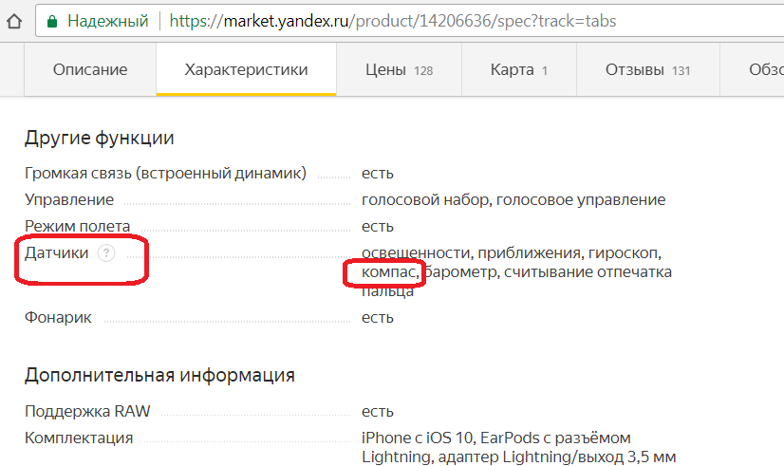The height and width of the screenshot is (466, 784).
Task: Click the Поддержка RAW spec label
Action: pyautogui.click(x=87, y=411)
